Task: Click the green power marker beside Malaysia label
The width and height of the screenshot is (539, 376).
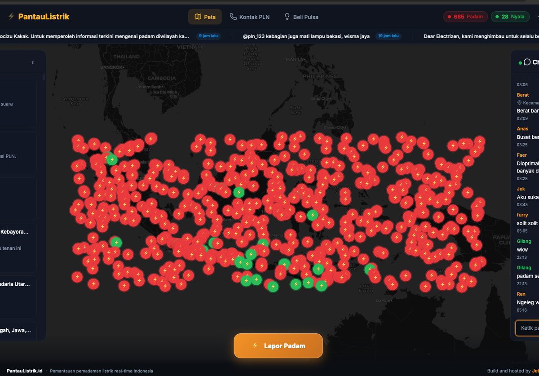Action: 111,159
